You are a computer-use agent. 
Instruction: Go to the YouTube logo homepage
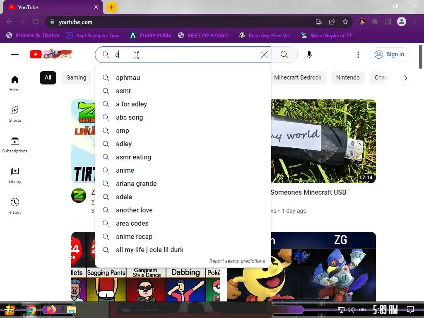[51, 54]
